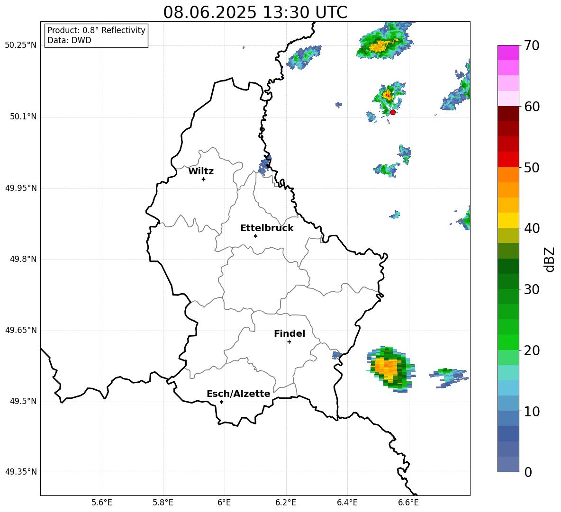The width and height of the screenshot is (561, 512).
Task: Click the 50.25°N latitude label
Action: coord(21,45)
